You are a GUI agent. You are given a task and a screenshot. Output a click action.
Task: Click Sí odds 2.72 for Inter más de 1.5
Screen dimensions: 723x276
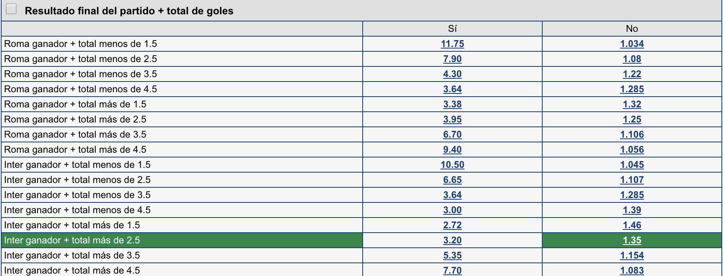(452, 225)
